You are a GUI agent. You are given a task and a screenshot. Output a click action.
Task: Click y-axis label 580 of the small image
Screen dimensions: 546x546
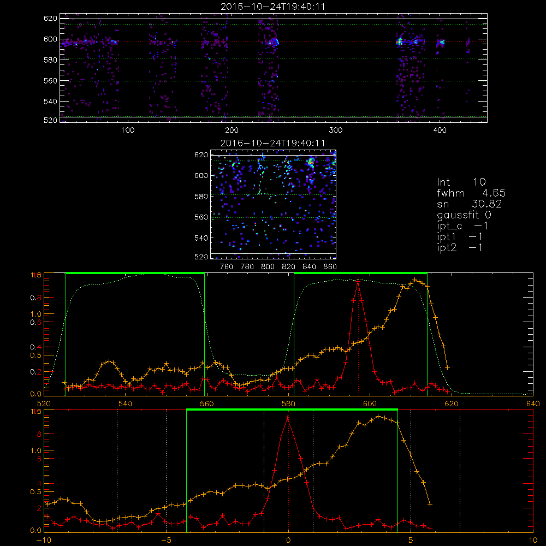(201, 197)
